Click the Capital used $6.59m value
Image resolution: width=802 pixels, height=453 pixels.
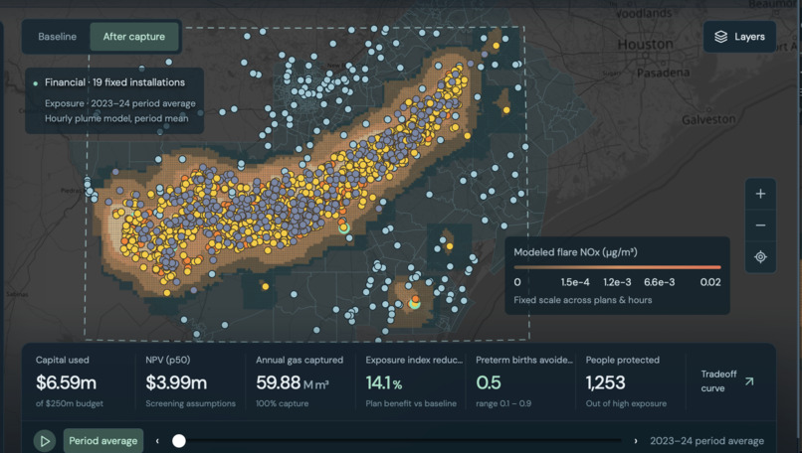click(66, 382)
